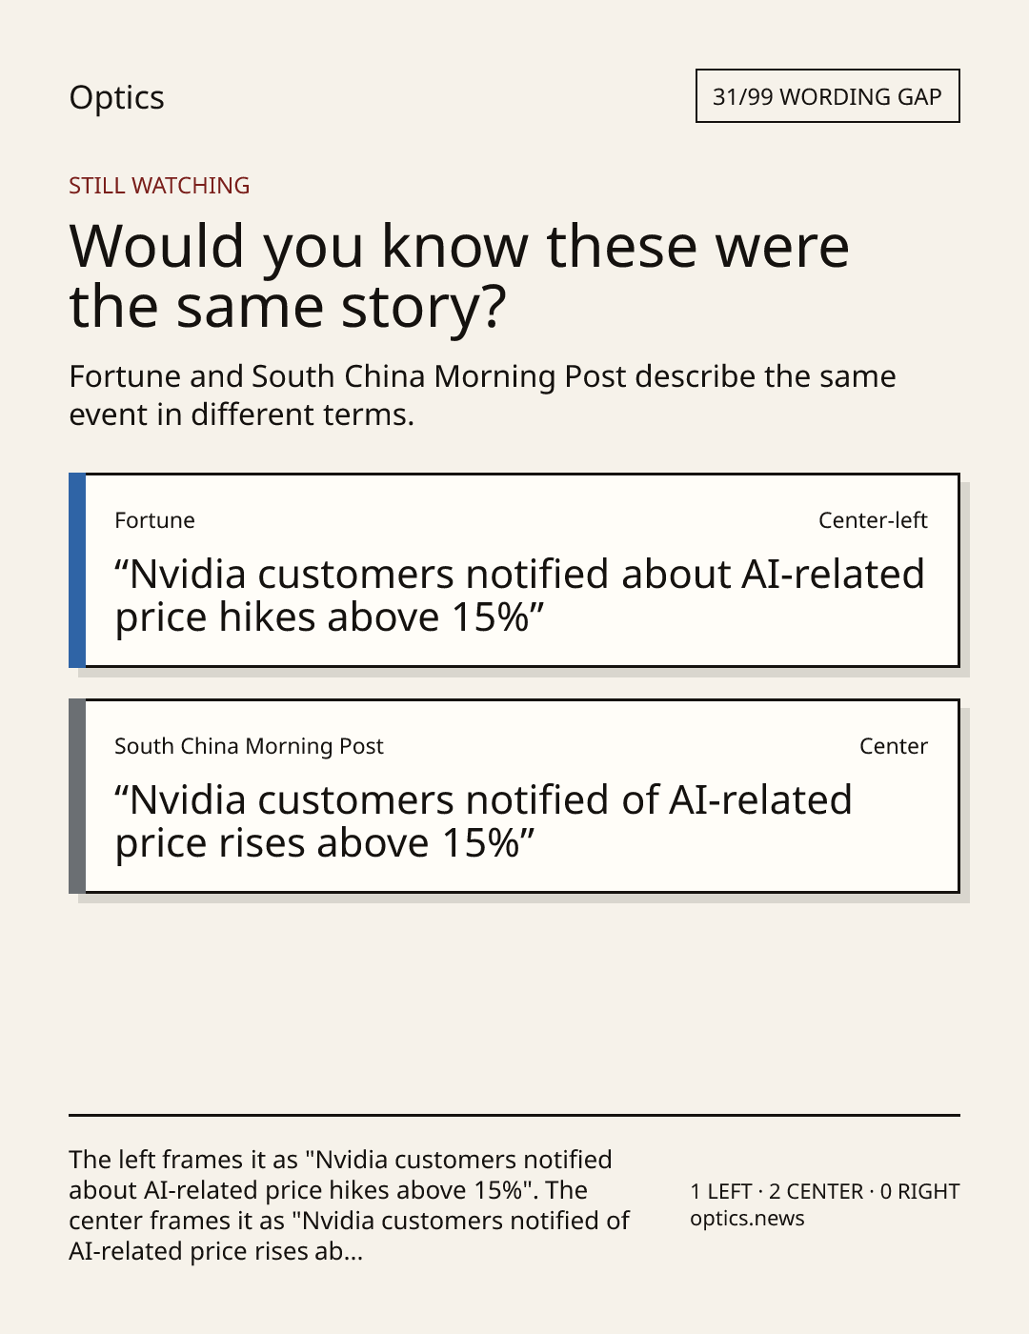Click the '0 RIGHT' count
This screenshot has width=1029, height=1334.
point(919,1191)
